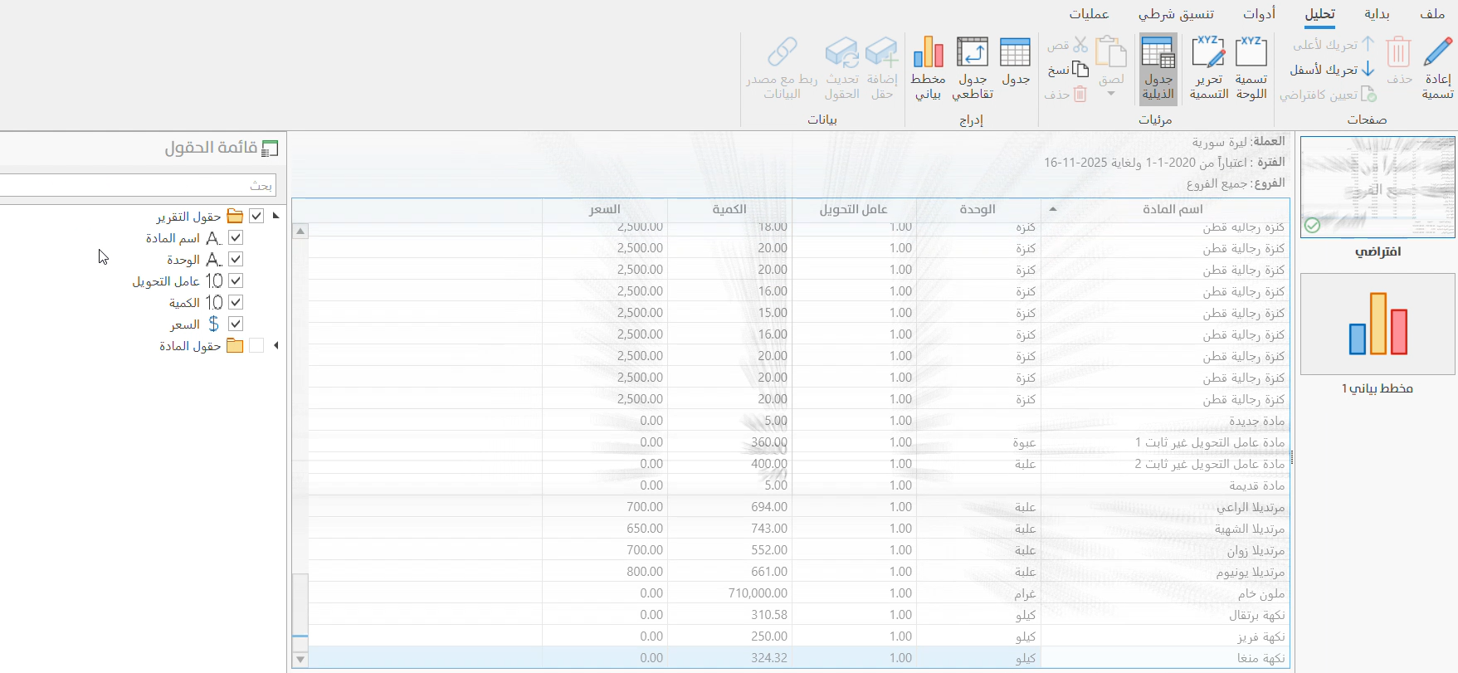Click the Edit label icon
Viewport: 1458px width, 673px height.
point(1208,53)
